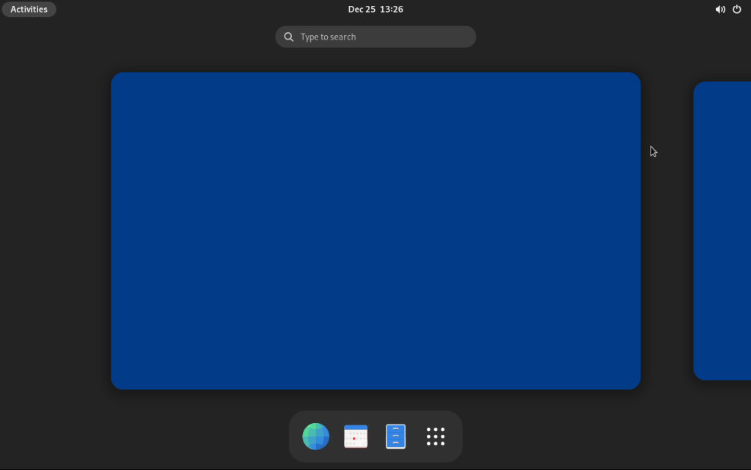This screenshot has width=751, height=470.
Task: Open the system status area at top right
Action: [728, 9]
